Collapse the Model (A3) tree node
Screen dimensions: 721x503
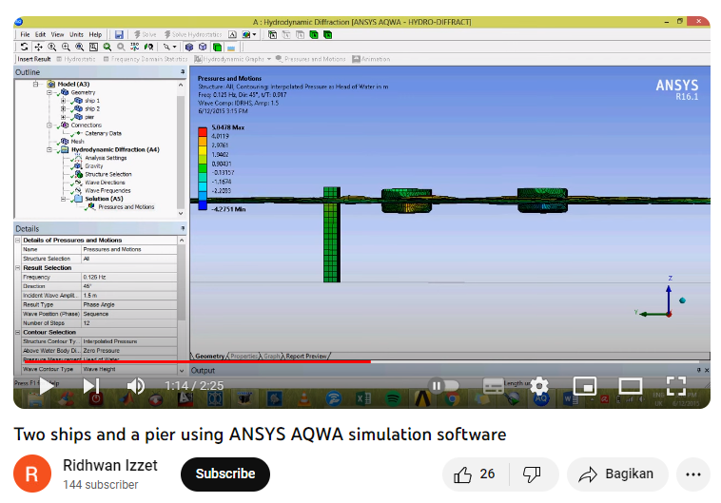(35, 84)
